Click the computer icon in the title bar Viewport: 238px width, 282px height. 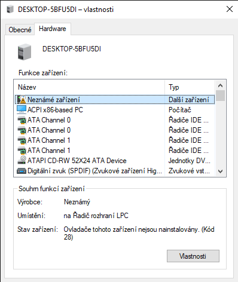click(10, 9)
